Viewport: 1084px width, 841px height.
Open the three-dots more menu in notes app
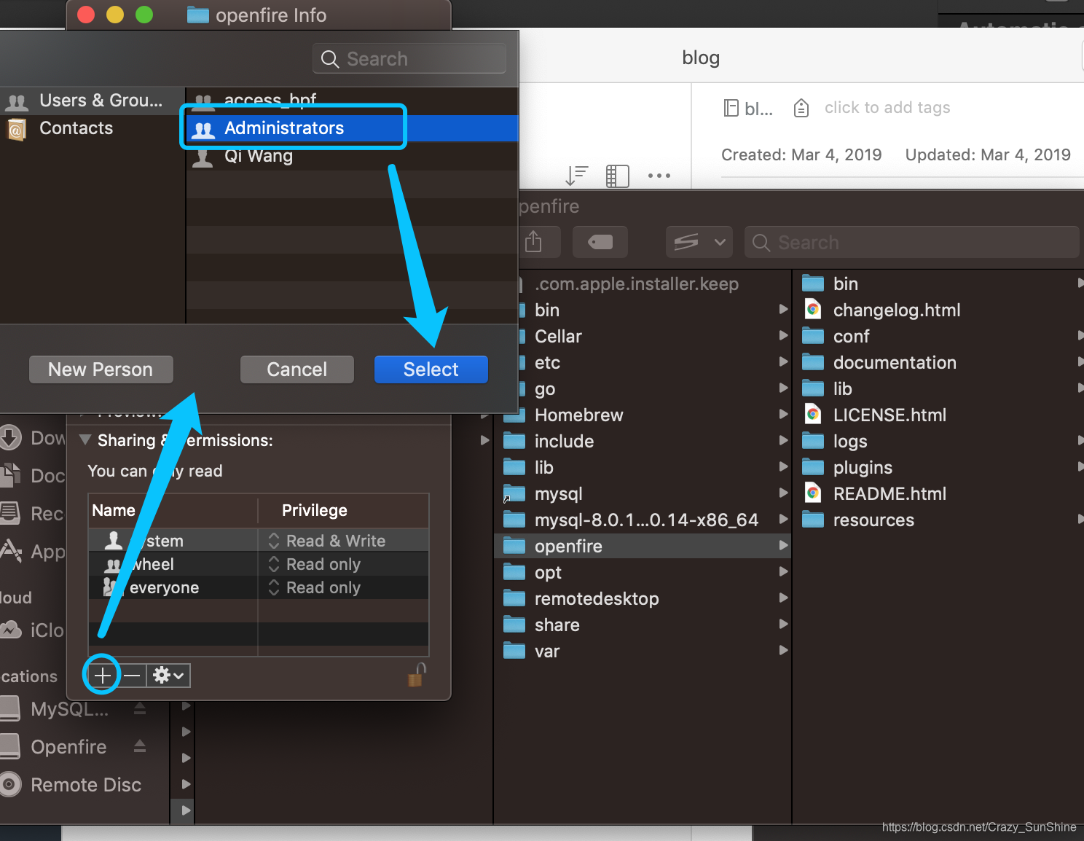[x=659, y=176]
